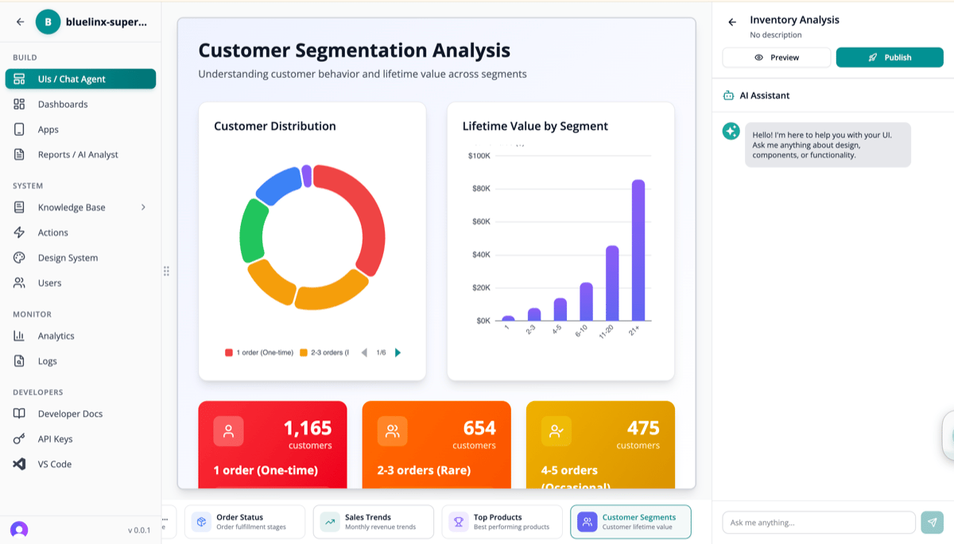Viewport: 954px width, 544px height.
Task: Click orange 2-3 orders legend swatch
Action: [x=304, y=353]
